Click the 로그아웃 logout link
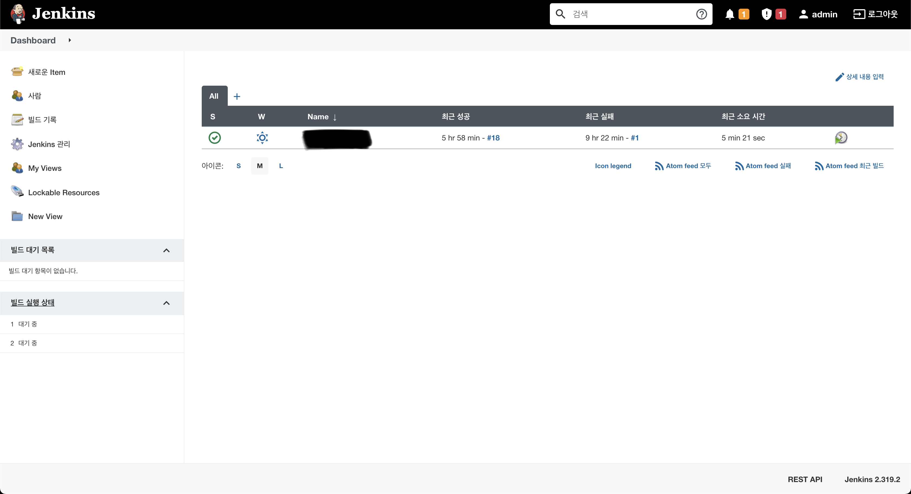 [875, 14]
